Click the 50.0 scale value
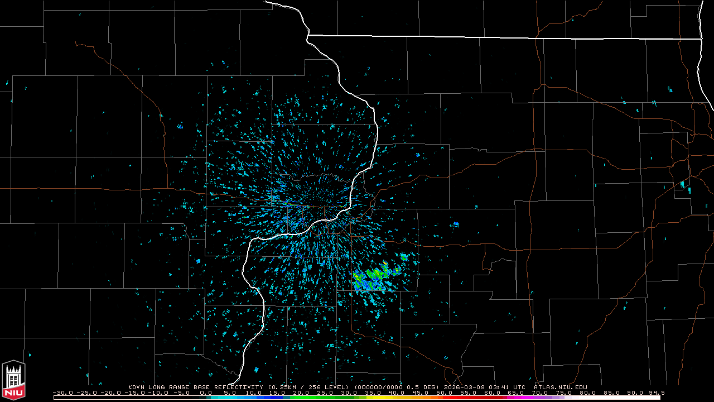The height and width of the screenshot is (402, 714). pyautogui.click(x=444, y=393)
